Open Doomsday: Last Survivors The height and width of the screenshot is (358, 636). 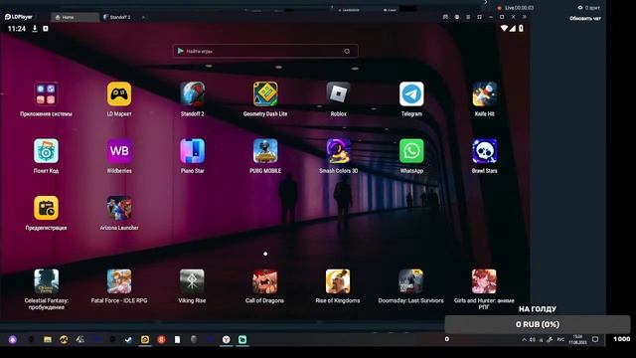tap(410, 280)
